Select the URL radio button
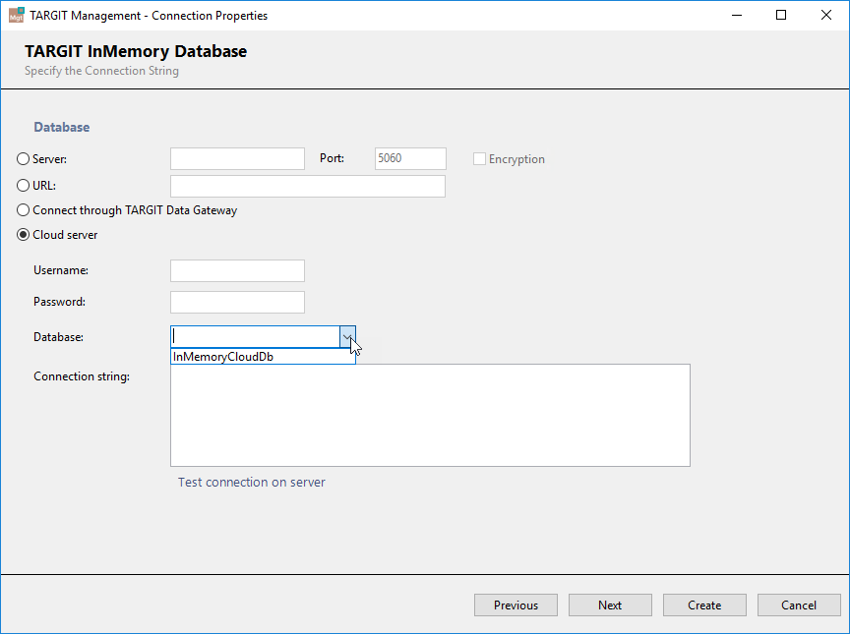The height and width of the screenshot is (634, 850). click(23, 185)
